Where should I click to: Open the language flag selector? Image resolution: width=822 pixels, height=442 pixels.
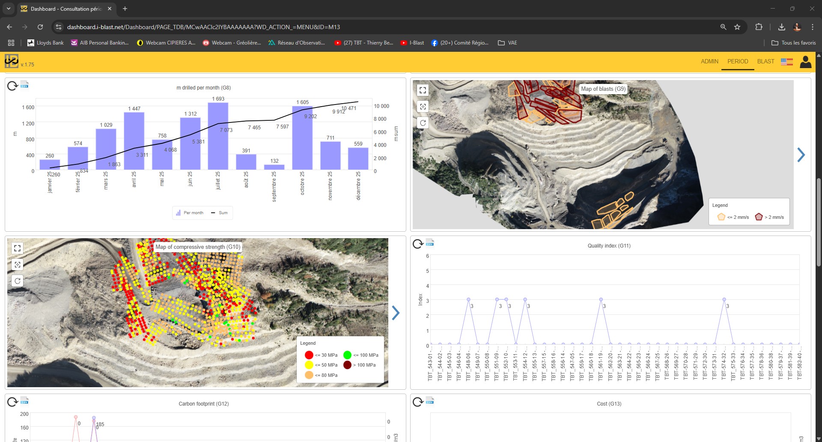coord(786,62)
